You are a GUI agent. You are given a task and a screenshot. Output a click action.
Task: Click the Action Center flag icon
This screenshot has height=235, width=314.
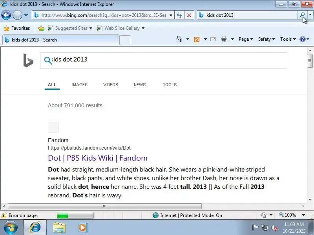[x=255, y=228]
